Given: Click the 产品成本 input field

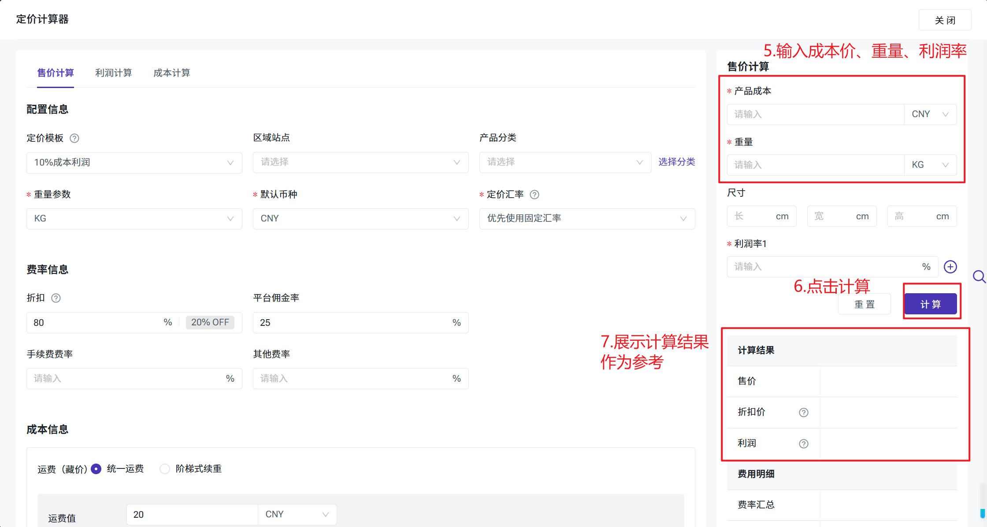Looking at the screenshot, I should point(815,114).
